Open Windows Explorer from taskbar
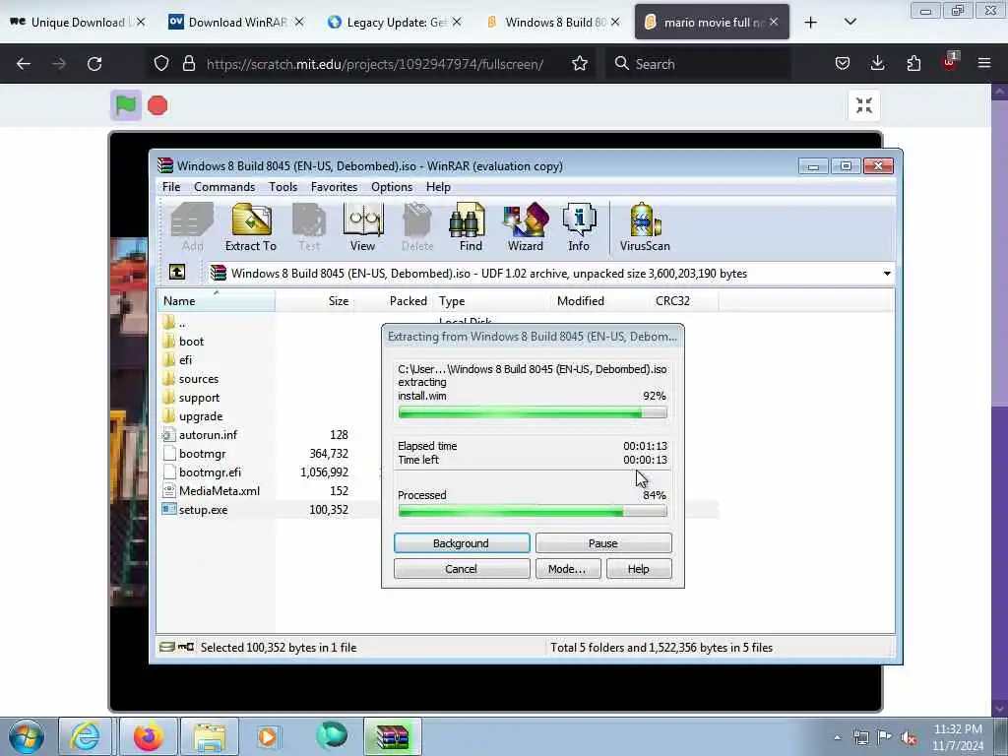The image size is (1008, 756). [210, 736]
